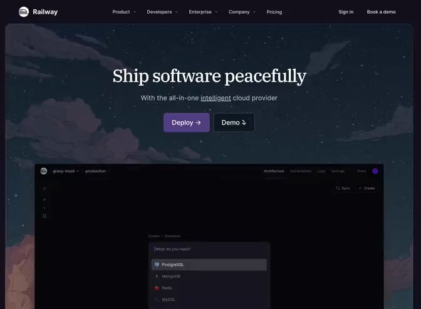Open the Observability tab

pyautogui.click(x=301, y=171)
